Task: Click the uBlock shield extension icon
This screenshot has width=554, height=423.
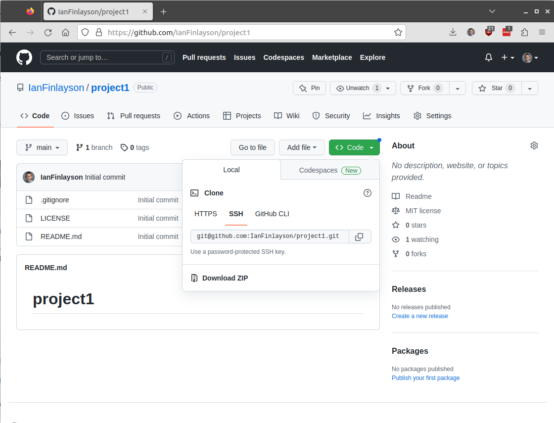Action: point(489,32)
